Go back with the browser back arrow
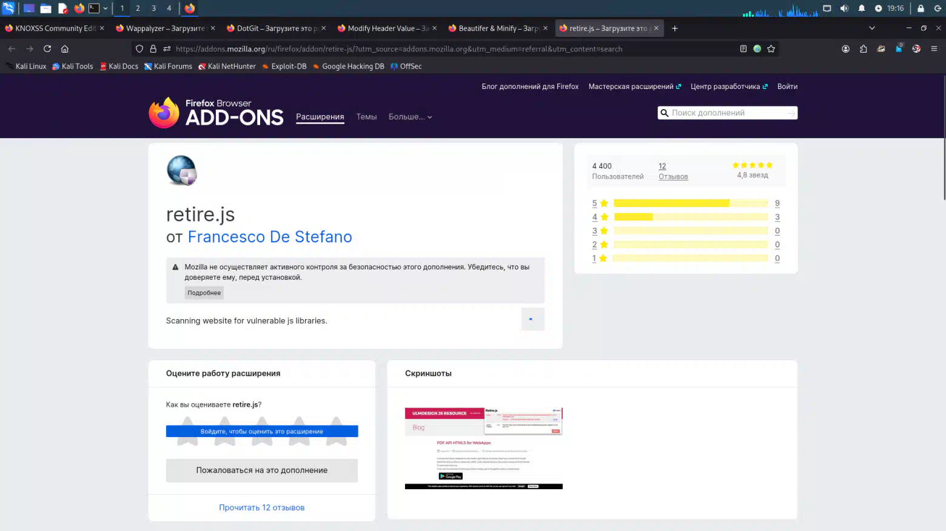 pos(12,49)
